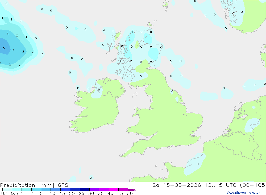Image resolution: width=266 pixels, height=195 pixels.
Task: Select the 0.5–1 mm legend color swatch
Action: coord(17,190)
